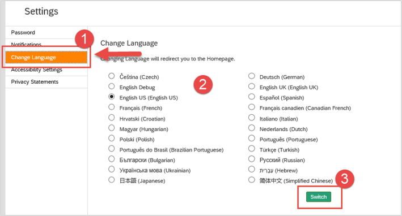Click the green Switch button
The image size is (402, 216).
click(x=319, y=197)
